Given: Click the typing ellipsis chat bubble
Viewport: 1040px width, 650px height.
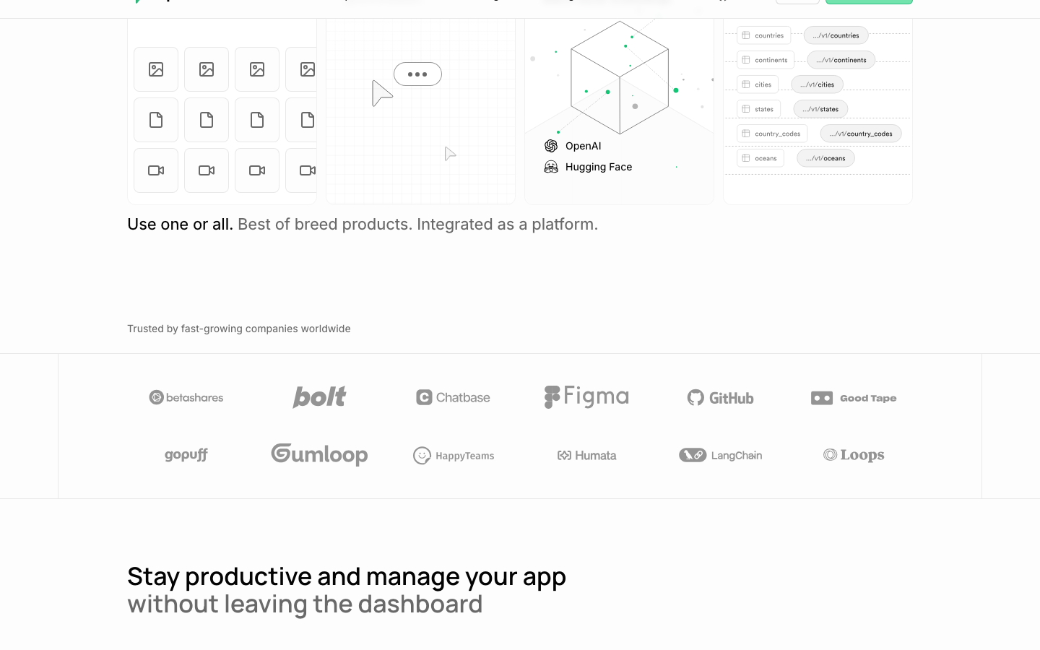Looking at the screenshot, I should coord(417,74).
